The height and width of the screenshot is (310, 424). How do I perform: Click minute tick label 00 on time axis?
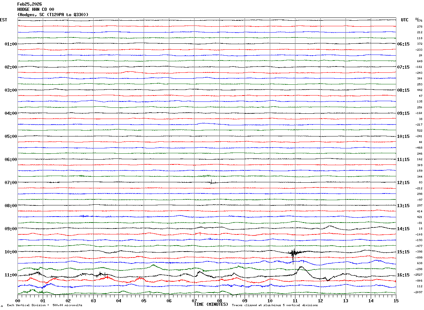point(18,301)
